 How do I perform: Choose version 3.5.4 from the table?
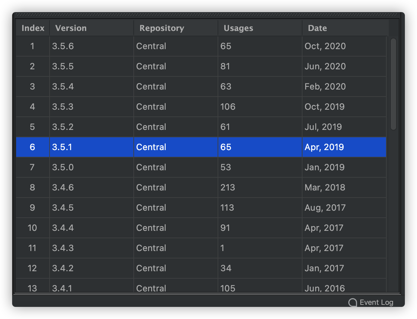click(x=201, y=86)
